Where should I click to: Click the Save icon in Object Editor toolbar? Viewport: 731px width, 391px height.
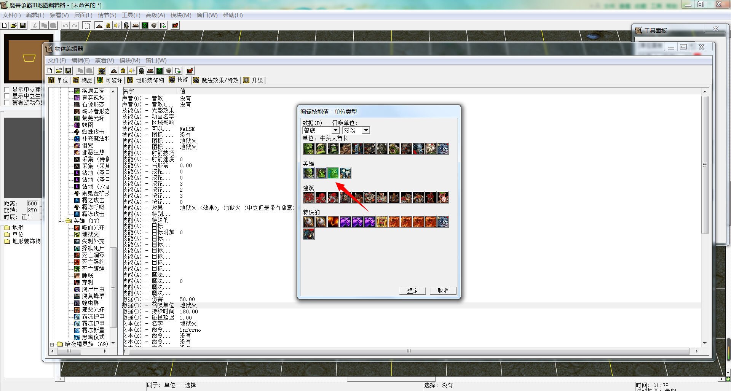pyautogui.click(x=68, y=71)
